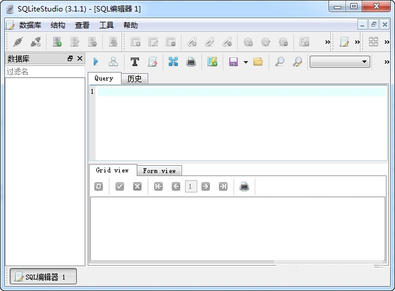Click the find and replace magnifier icon
This screenshot has height=291, width=395.
297,62
